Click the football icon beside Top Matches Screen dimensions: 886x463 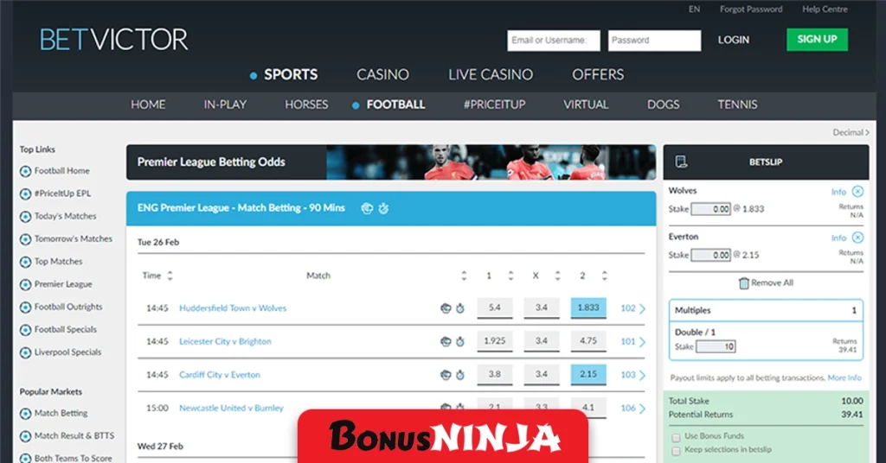tap(25, 263)
